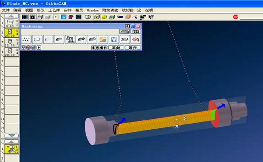Click the red stop button
Viewport: 263px width, 162px height.
pyautogui.click(x=236, y=17)
